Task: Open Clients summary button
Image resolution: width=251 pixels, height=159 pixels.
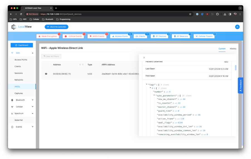Action: coord(140,36)
